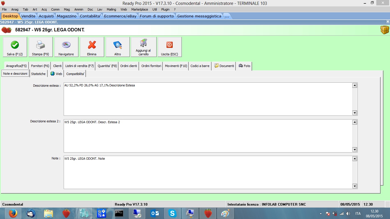Image resolution: width=390 pixels, height=219 pixels.
Task: Click the green checkmark Salva (F12) button
Action: click(x=15, y=47)
